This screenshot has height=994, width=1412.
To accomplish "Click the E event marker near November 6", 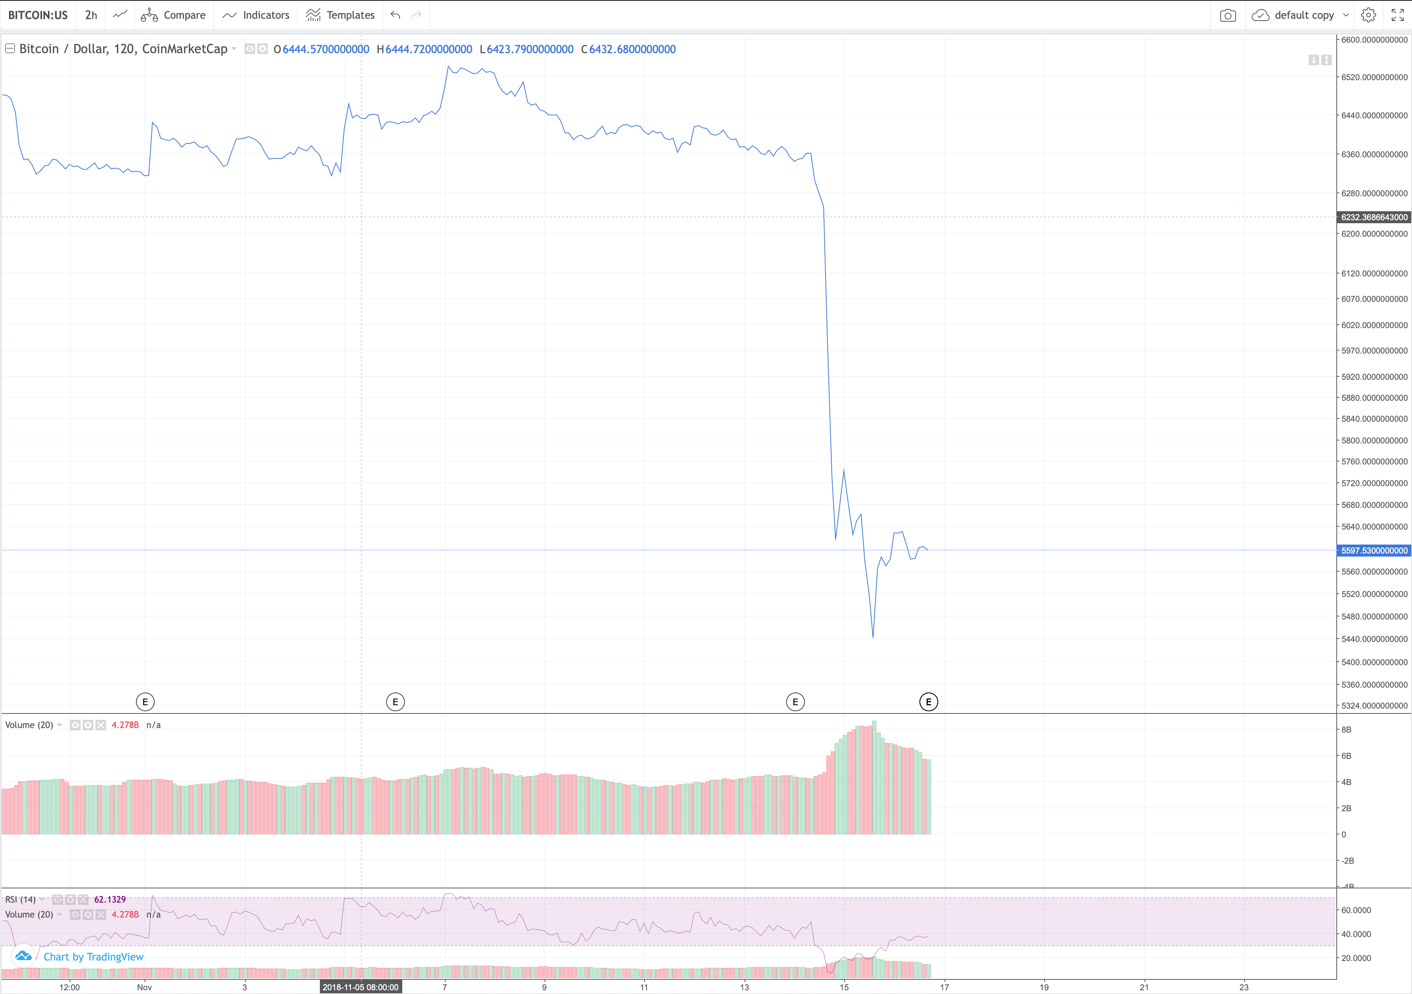I will 396,702.
